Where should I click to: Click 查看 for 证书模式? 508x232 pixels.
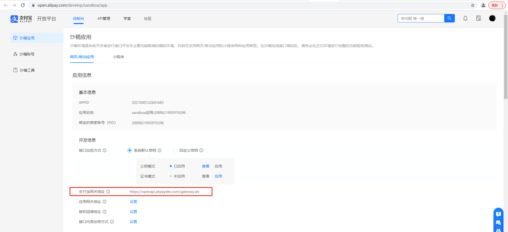[x=206, y=176]
